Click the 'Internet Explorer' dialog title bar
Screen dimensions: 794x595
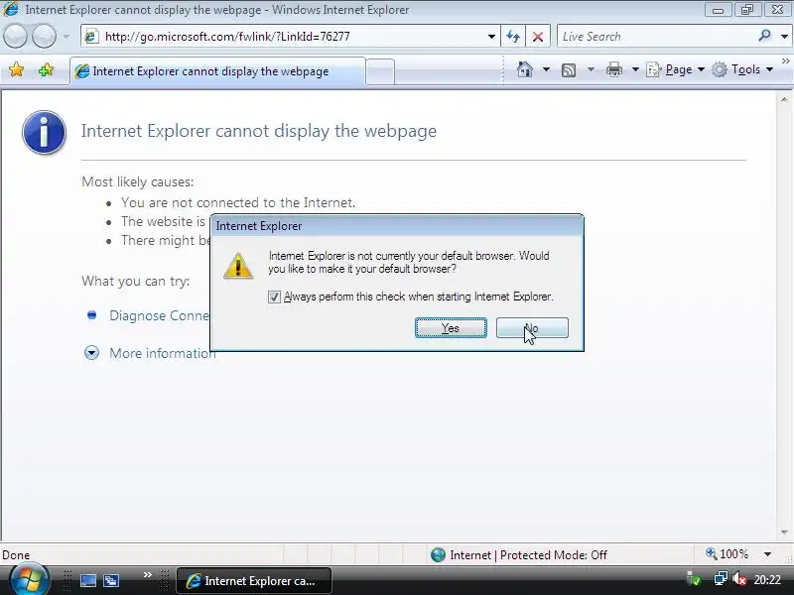(x=397, y=226)
